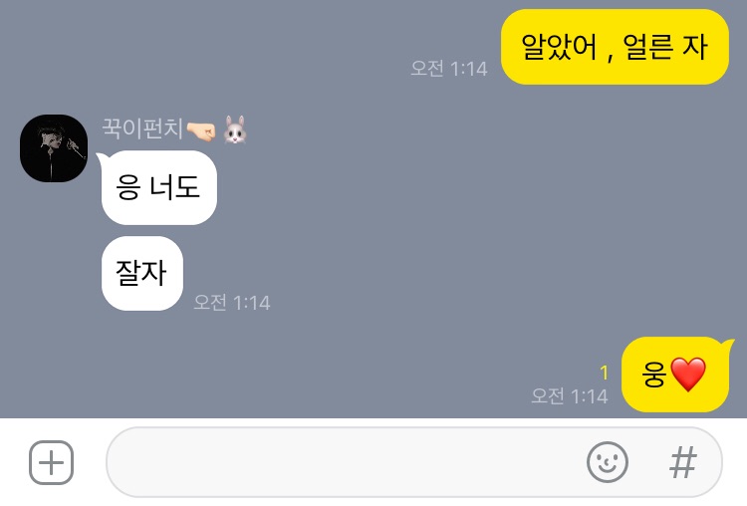Tap the contact name 꾹이펀치
Viewport: 747px width, 506px height.
coord(142,128)
